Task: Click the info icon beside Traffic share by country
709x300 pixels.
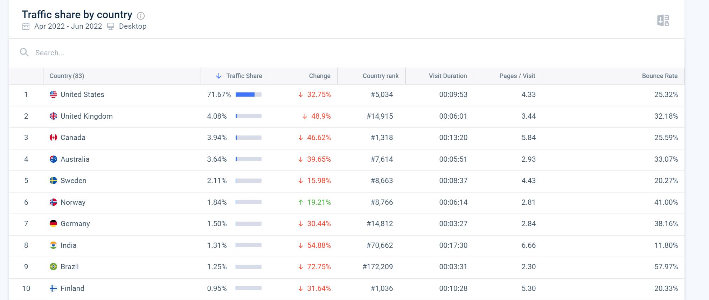Action: (141, 16)
